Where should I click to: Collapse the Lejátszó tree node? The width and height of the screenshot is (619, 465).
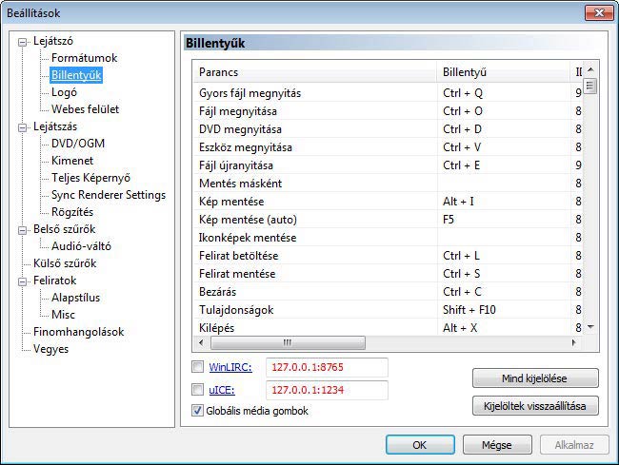24,41
